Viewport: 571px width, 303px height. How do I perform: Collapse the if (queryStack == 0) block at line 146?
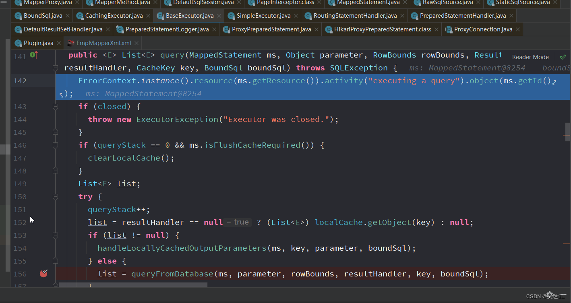coord(56,145)
